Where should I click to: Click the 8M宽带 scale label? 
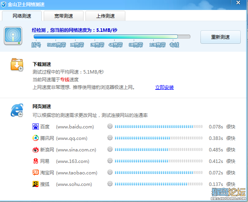pyautogui.click(x=136, y=45)
